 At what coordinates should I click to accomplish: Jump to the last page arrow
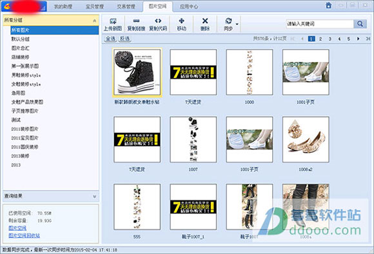[x=368, y=39]
